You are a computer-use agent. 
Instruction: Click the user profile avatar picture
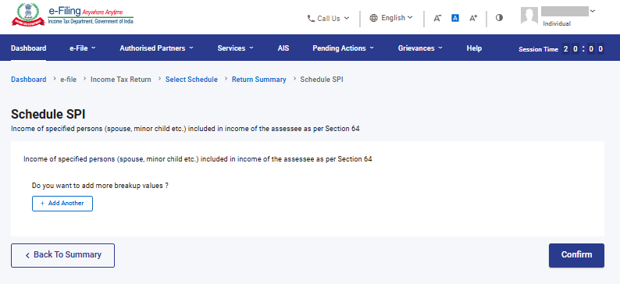click(529, 16)
